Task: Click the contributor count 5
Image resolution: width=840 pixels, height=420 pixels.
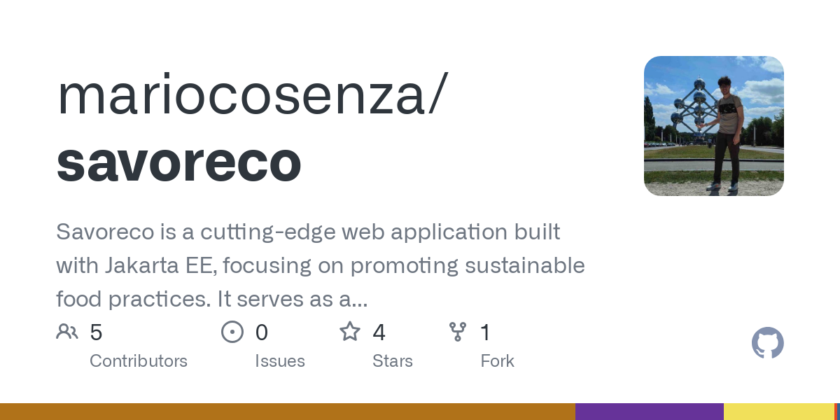Action: click(97, 332)
